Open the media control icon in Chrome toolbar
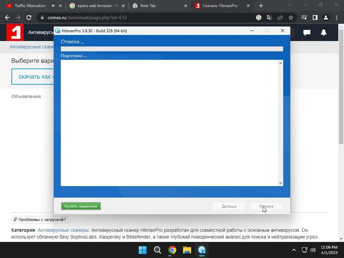Image resolution: width=344 pixels, height=258 pixels. point(304,17)
